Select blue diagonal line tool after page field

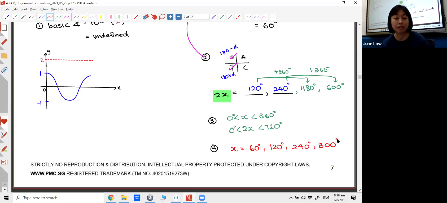click(213, 17)
